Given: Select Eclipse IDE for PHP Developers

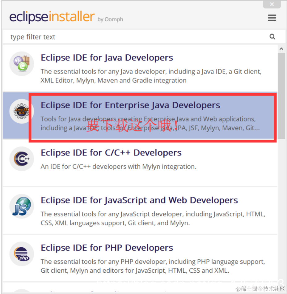Looking at the screenshot, I should pyautogui.click(x=140, y=258).
